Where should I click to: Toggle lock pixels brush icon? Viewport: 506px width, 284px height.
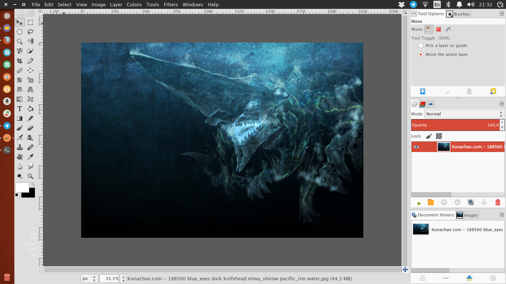coord(429,136)
